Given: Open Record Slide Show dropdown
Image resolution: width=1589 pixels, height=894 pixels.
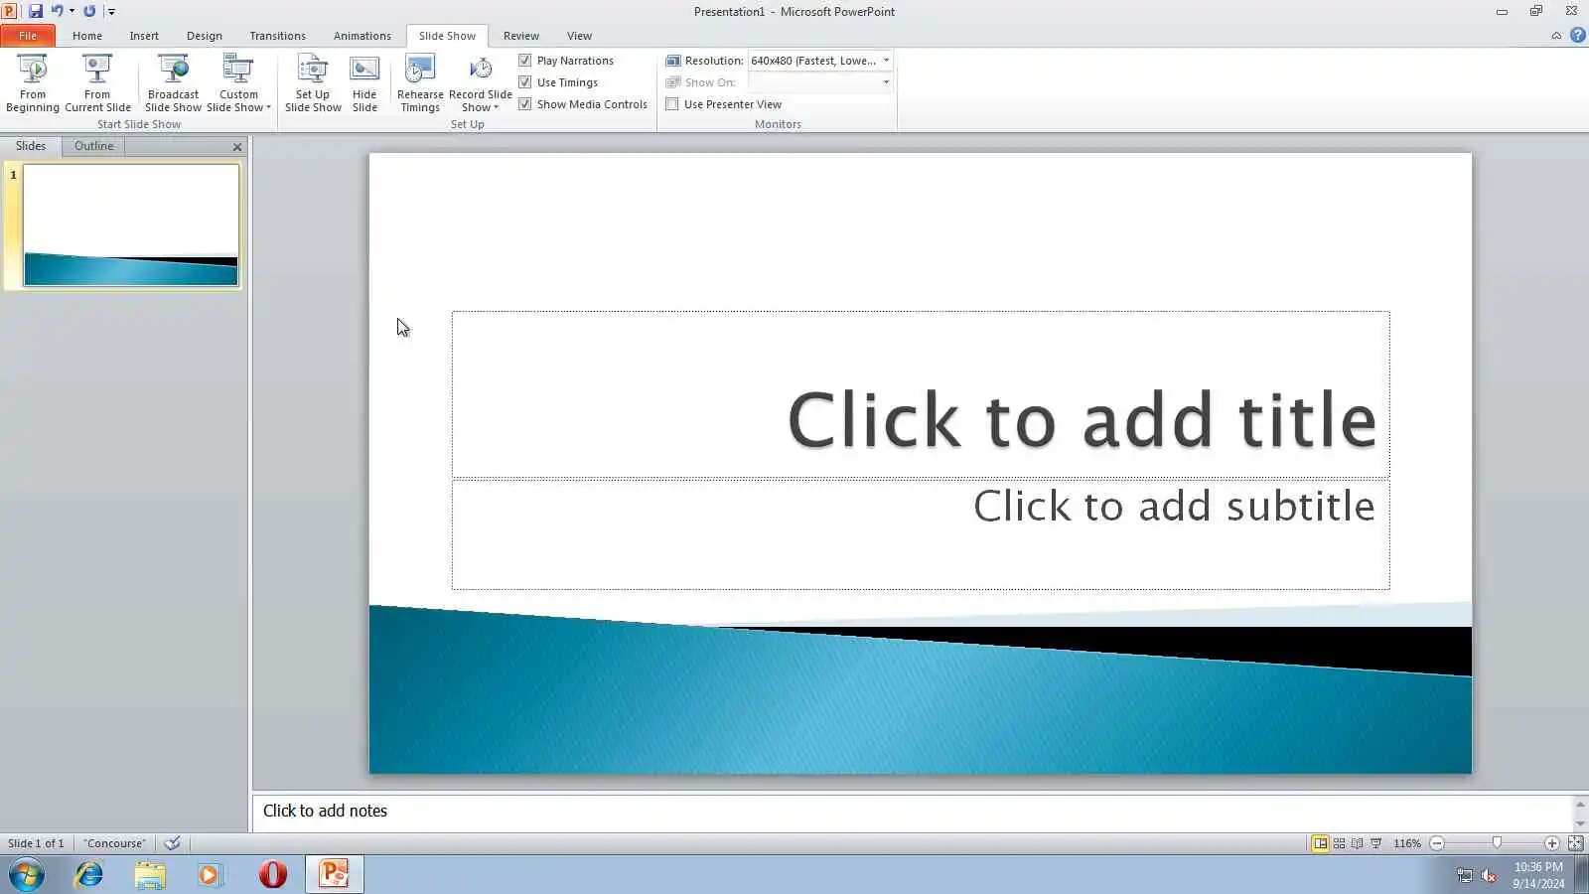Looking at the screenshot, I should 481,83.
